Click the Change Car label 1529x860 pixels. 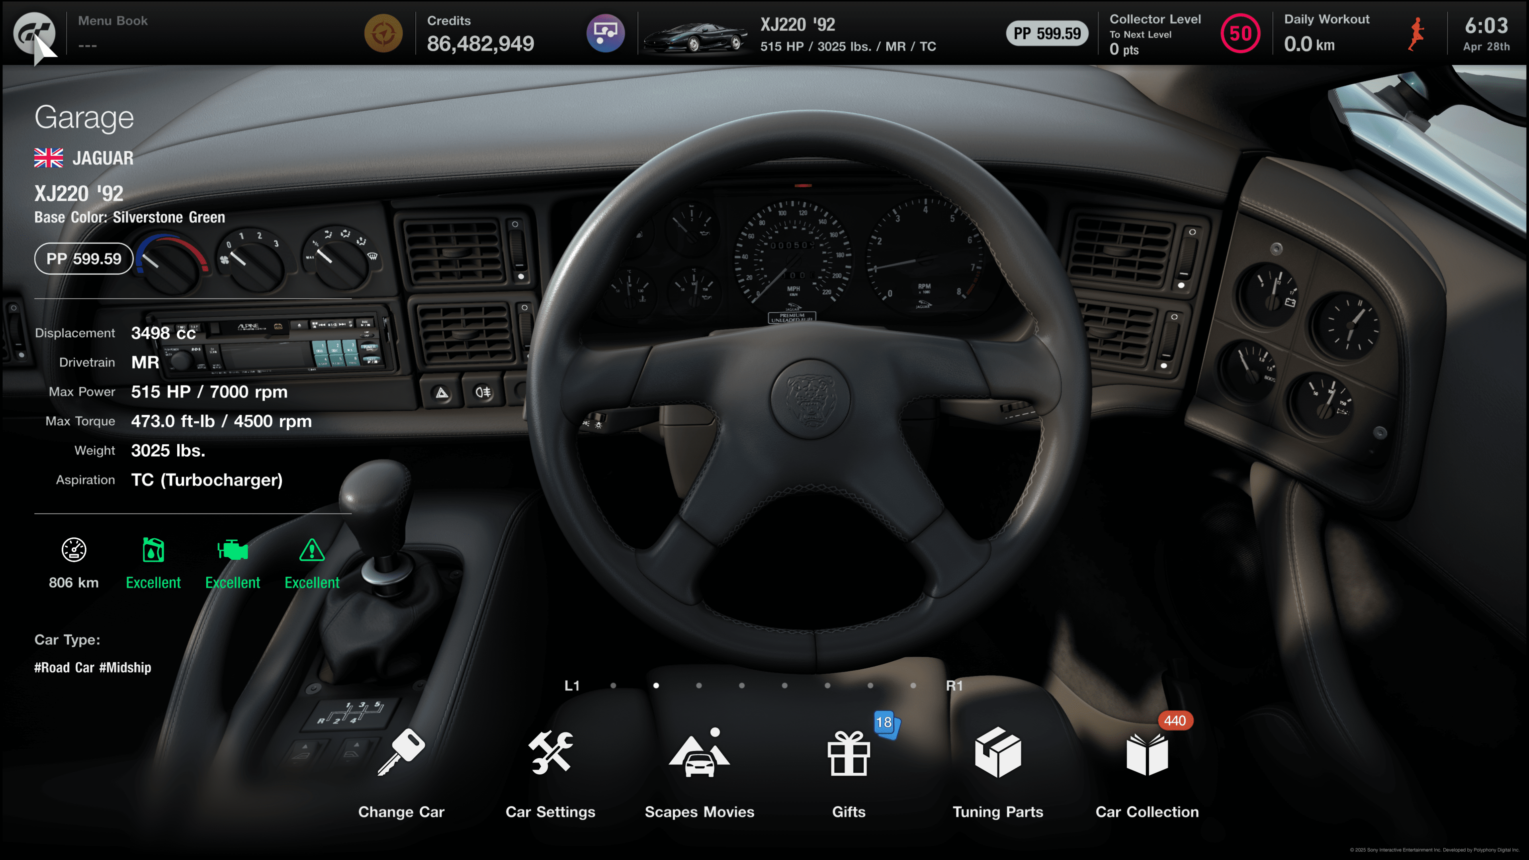tap(401, 812)
